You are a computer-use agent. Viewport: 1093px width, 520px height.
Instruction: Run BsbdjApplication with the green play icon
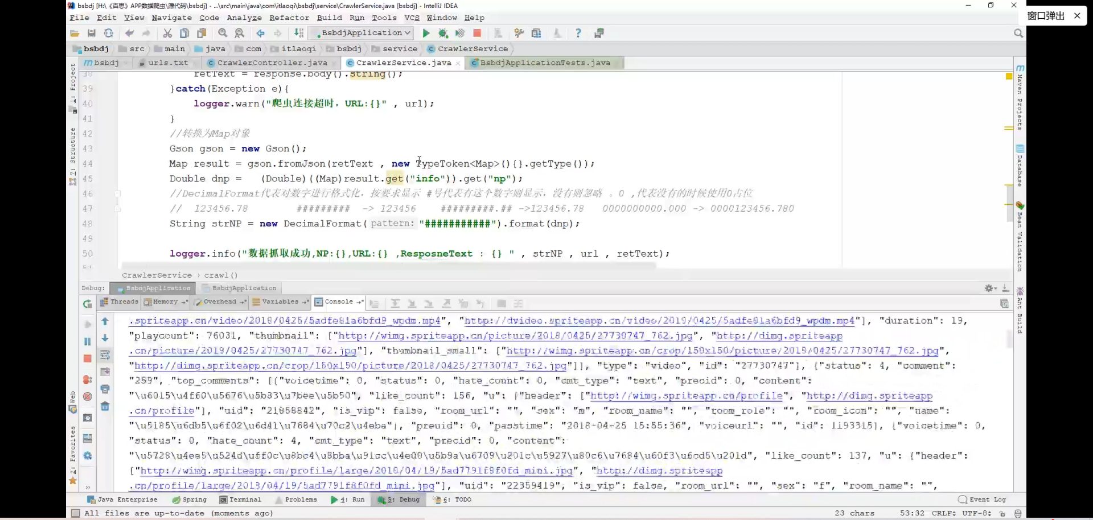tap(426, 33)
